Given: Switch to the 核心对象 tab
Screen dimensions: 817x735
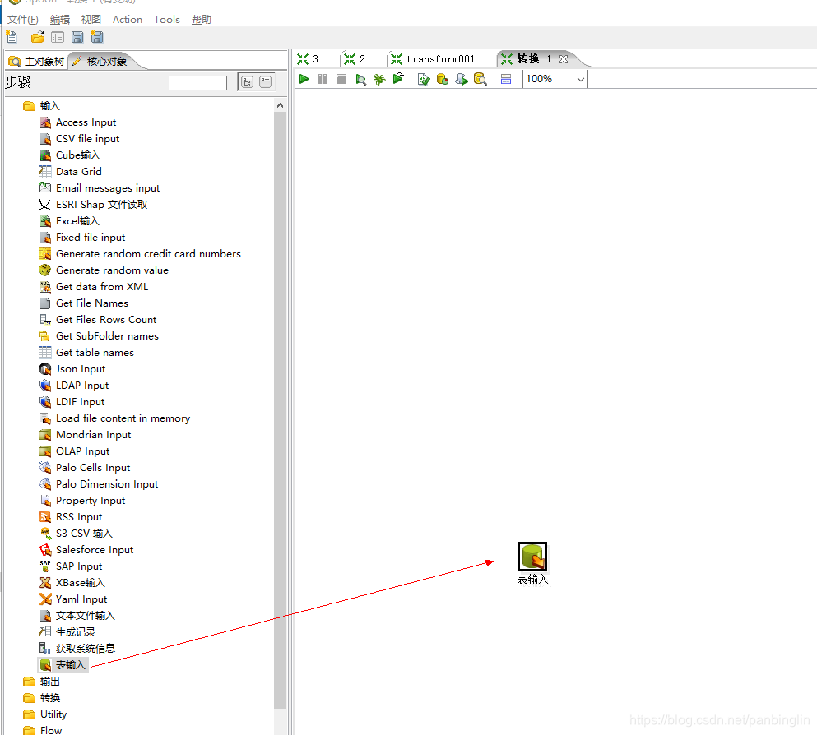Looking at the screenshot, I should 100,62.
